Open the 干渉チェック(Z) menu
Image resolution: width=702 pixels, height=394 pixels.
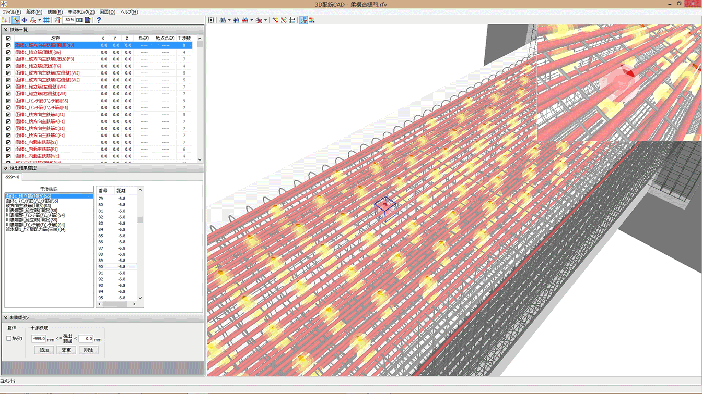[81, 11]
